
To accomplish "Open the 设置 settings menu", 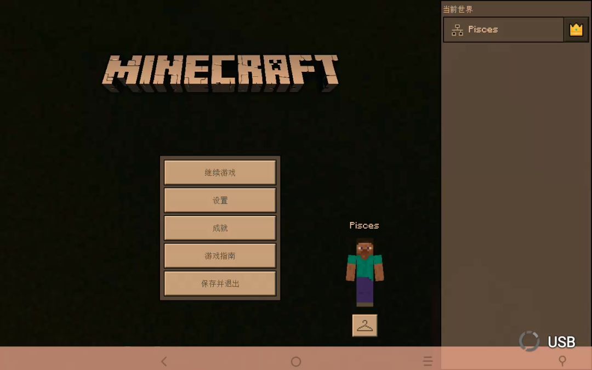I will point(220,201).
